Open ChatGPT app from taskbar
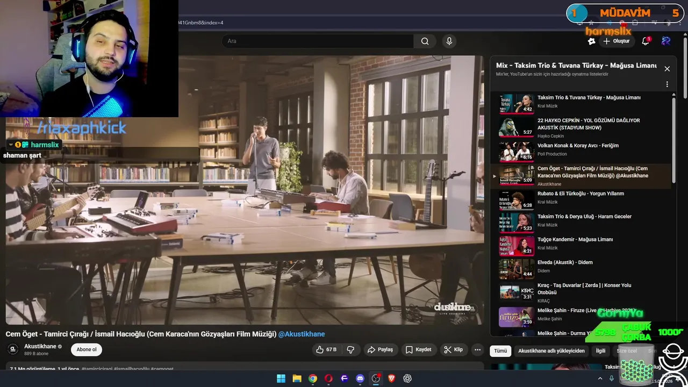Screen dimensions: 688x387 click(407, 378)
